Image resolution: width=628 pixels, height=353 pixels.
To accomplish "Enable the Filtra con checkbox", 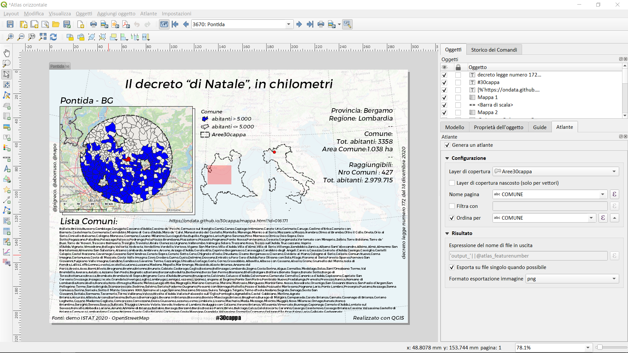I will (x=452, y=206).
